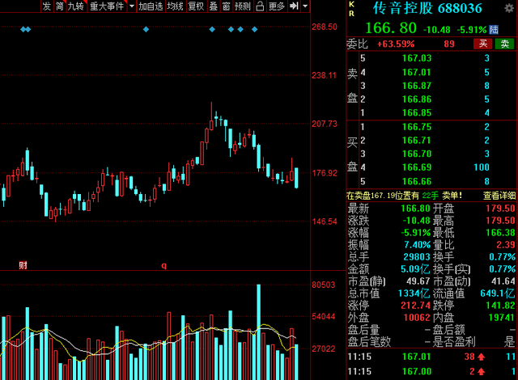Screen dimensions: 518x380
Task: Select the 预测 forecast item
Action: coord(243,6)
